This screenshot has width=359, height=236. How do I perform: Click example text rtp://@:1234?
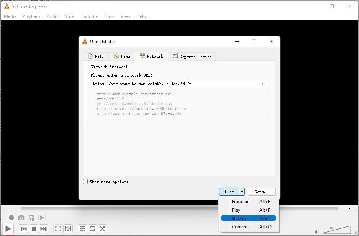[x=110, y=99]
